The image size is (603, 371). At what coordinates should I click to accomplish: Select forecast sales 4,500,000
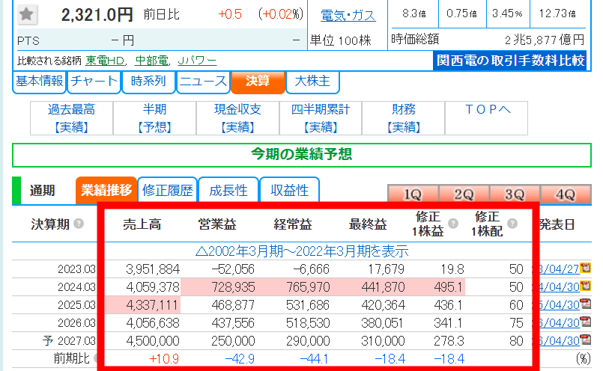point(153,341)
